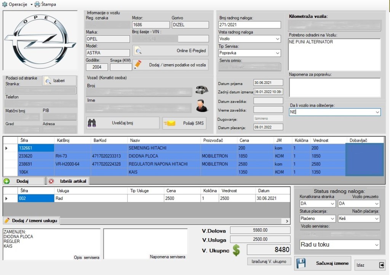Click the person icon next to Ime
Image resolution: width=390 pixels, height=275 pixels.
click(x=202, y=106)
